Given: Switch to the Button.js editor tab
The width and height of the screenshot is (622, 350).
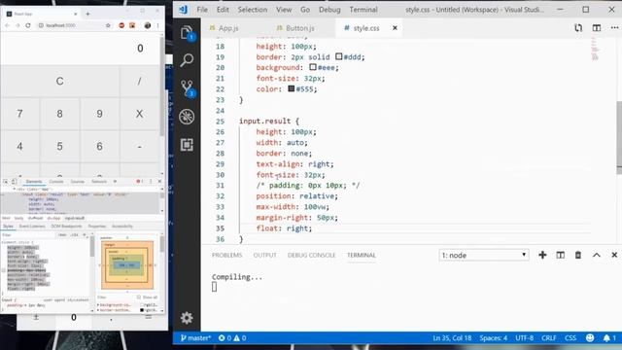Looking at the screenshot, I should (x=300, y=28).
